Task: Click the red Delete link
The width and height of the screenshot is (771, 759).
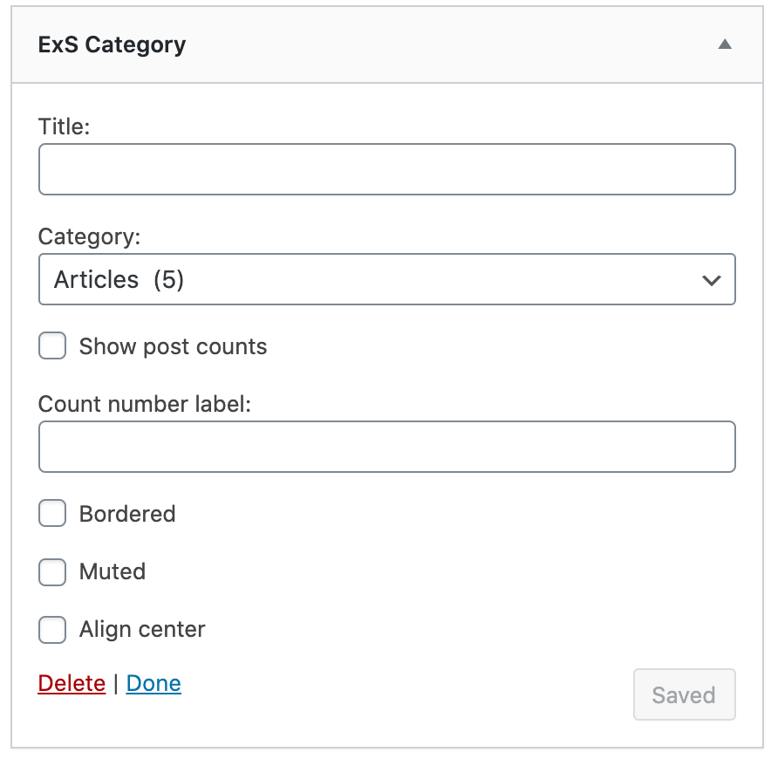Action: [x=72, y=683]
